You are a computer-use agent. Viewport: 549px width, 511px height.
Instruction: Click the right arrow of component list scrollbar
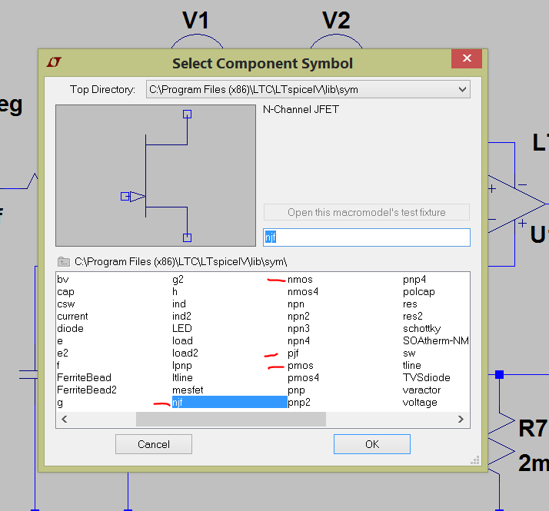pyautogui.click(x=461, y=419)
